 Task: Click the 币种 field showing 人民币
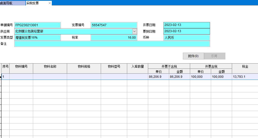(187, 38)
